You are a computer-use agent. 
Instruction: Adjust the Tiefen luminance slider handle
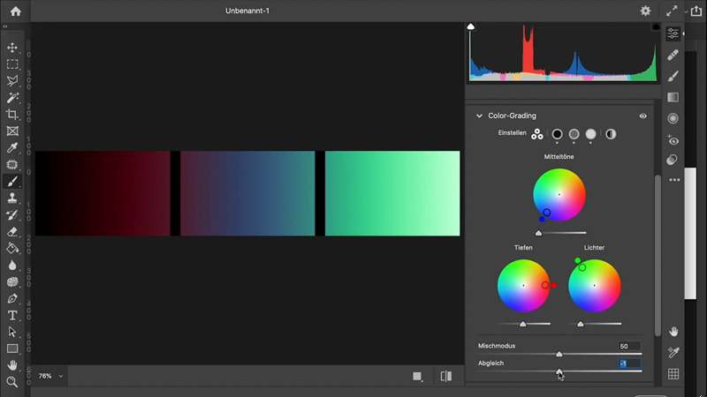click(523, 324)
